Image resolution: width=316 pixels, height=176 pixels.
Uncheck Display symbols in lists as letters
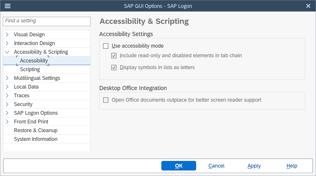point(114,68)
